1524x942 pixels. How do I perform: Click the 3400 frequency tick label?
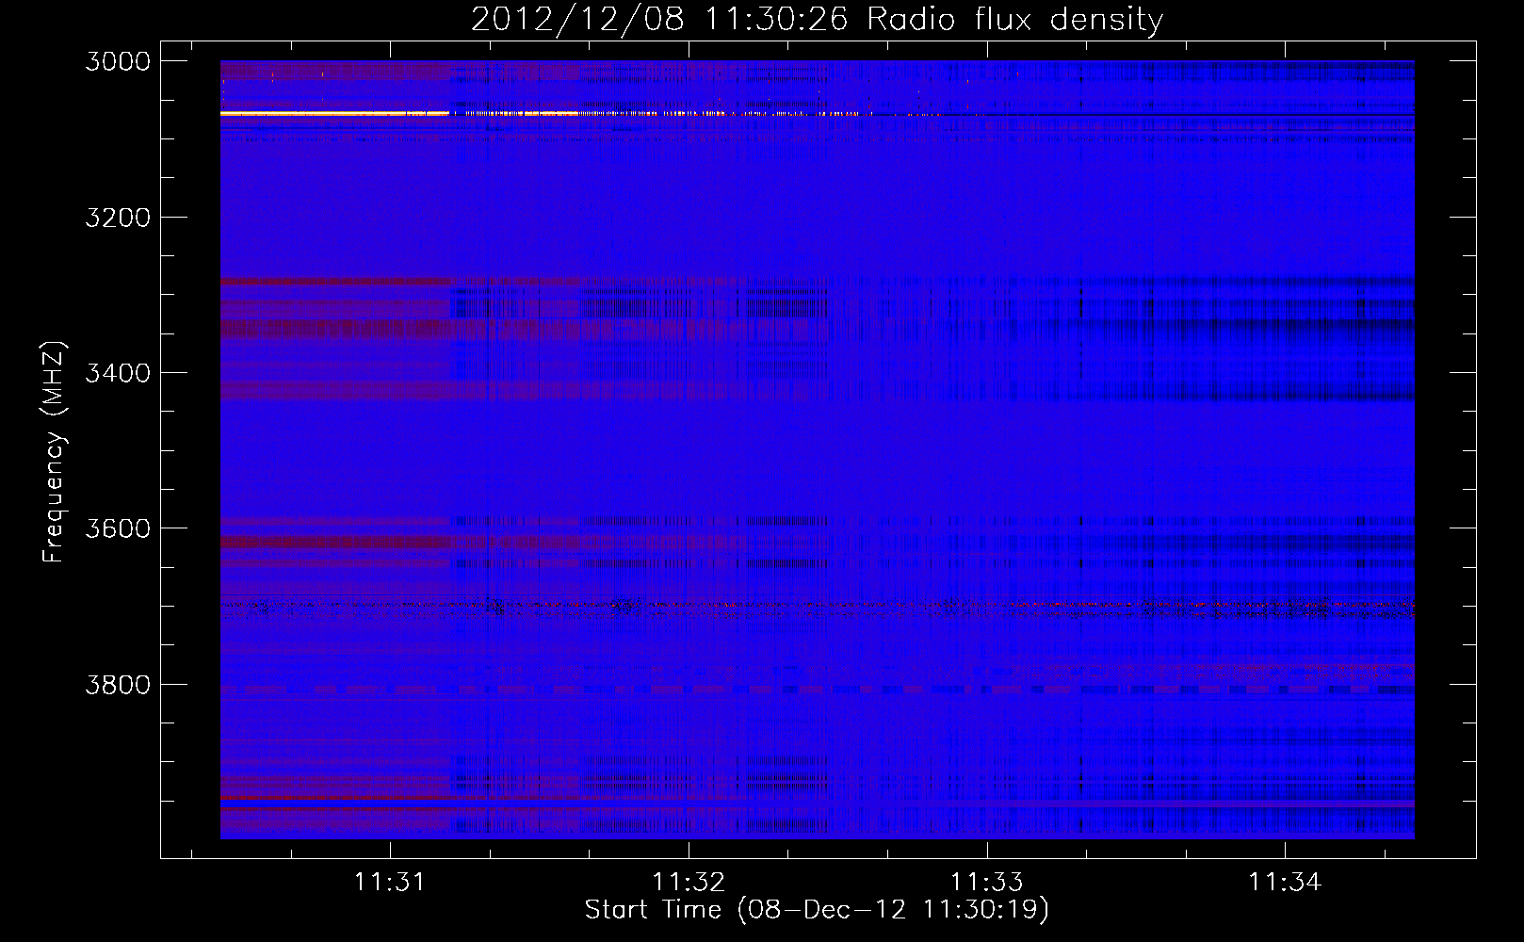[118, 373]
